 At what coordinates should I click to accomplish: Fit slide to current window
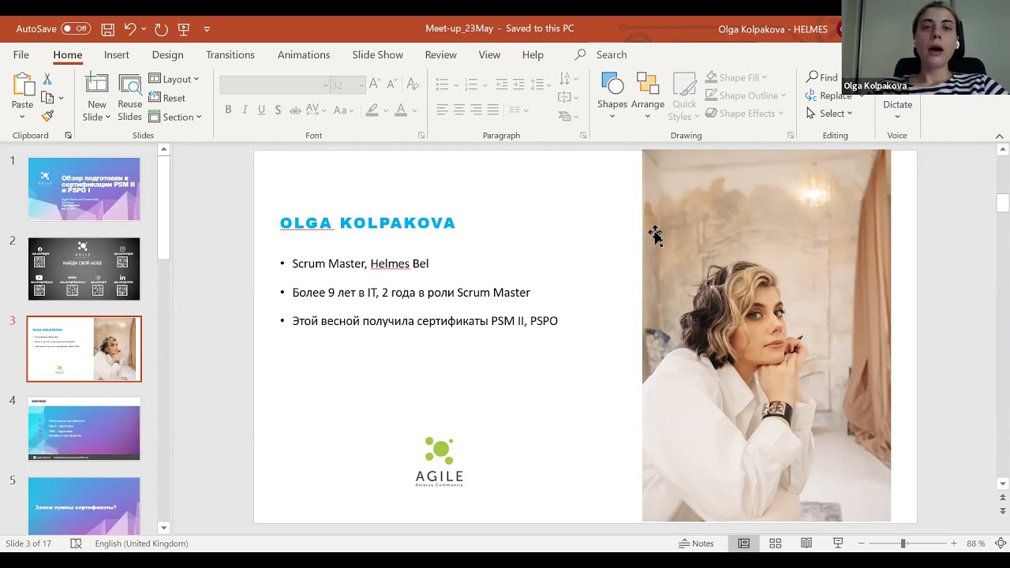coord(1000,544)
